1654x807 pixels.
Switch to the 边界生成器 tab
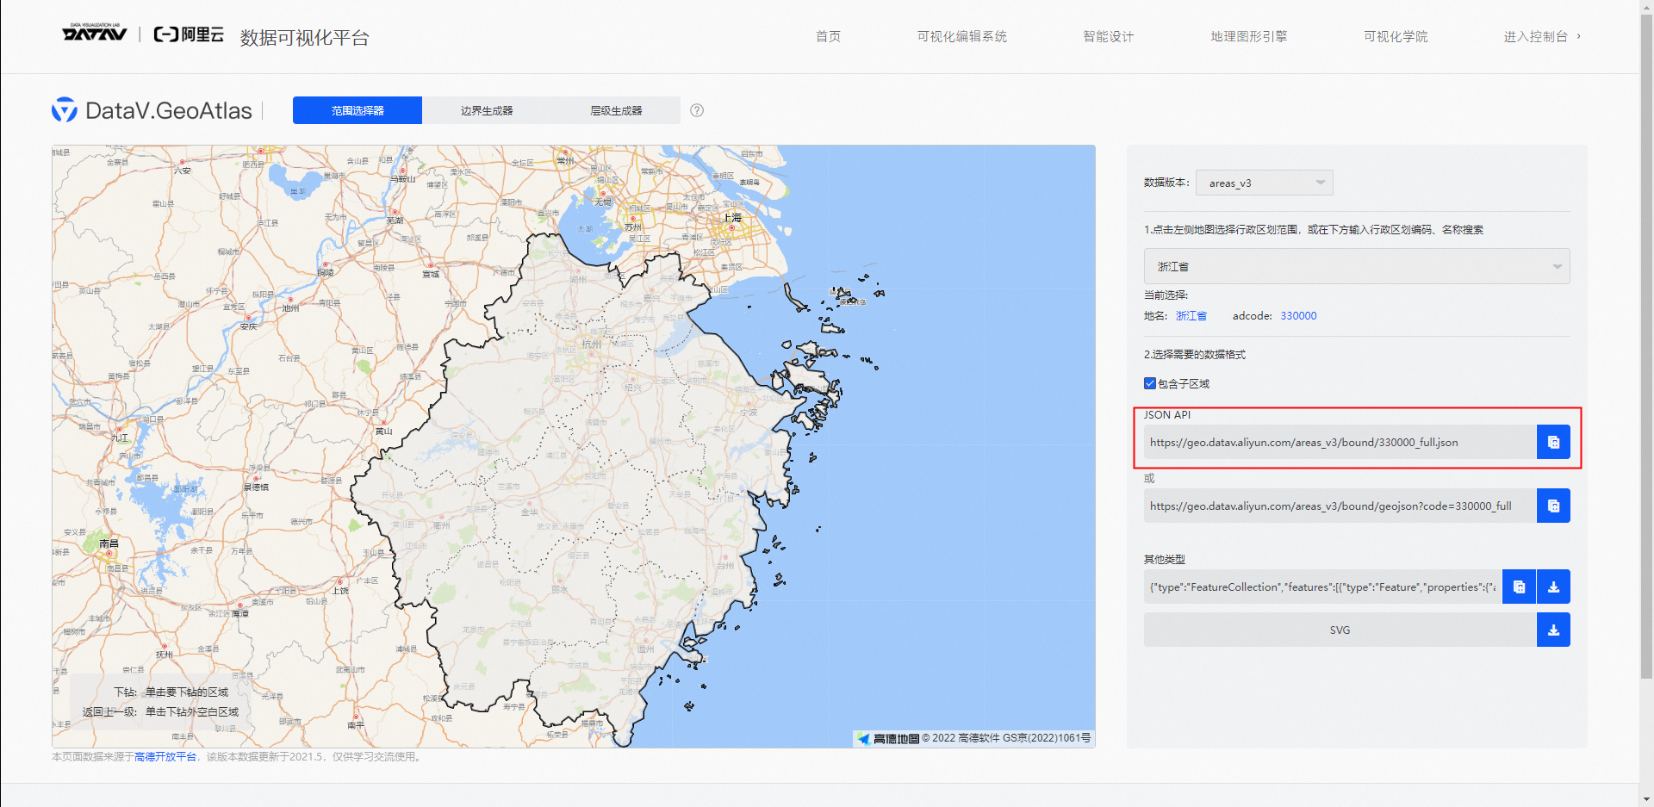point(487,110)
